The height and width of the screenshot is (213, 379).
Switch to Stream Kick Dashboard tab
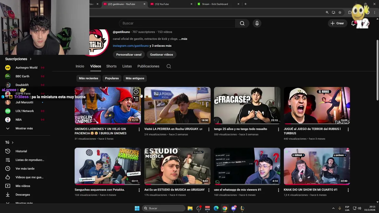coord(218,4)
